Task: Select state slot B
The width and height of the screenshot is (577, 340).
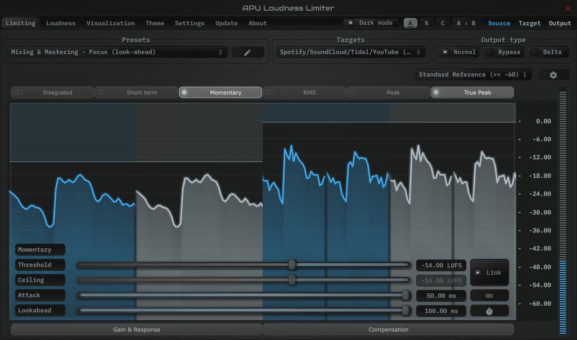Action: click(426, 23)
